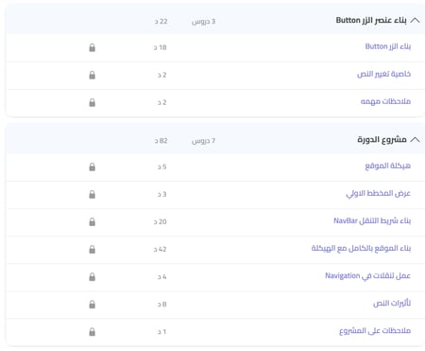The height and width of the screenshot is (351, 425).
Task: Open lesson تأثيرات النص
Action: [392, 304]
